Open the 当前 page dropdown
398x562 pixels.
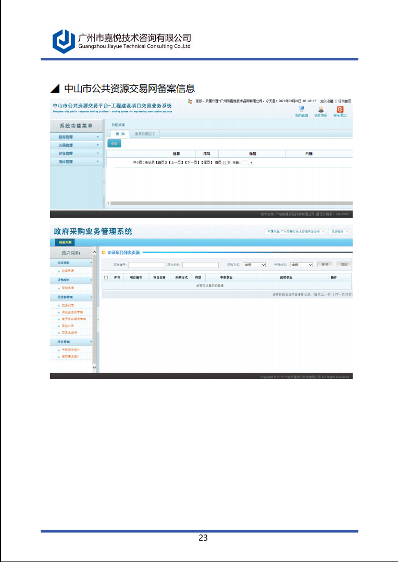247,163
